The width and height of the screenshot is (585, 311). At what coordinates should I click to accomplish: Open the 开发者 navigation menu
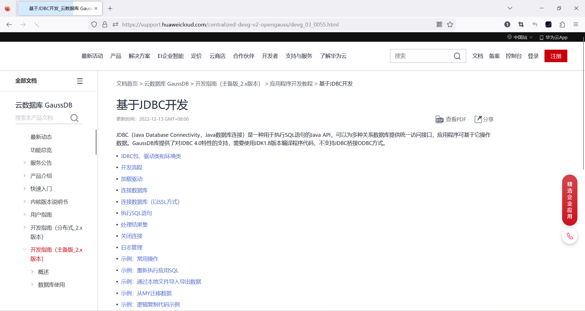(270, 56)
